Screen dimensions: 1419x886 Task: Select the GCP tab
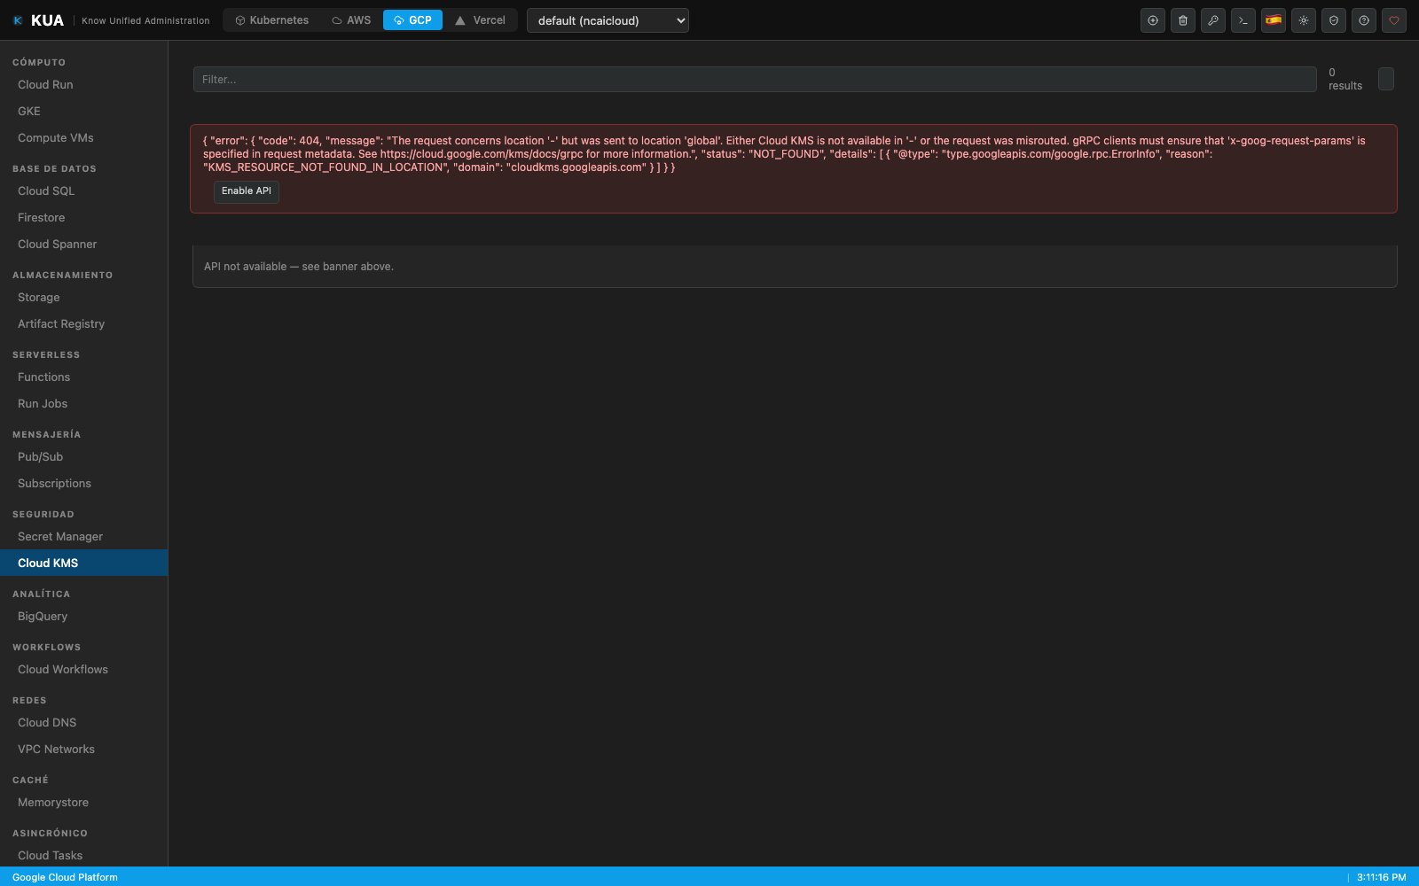point(412,20)
